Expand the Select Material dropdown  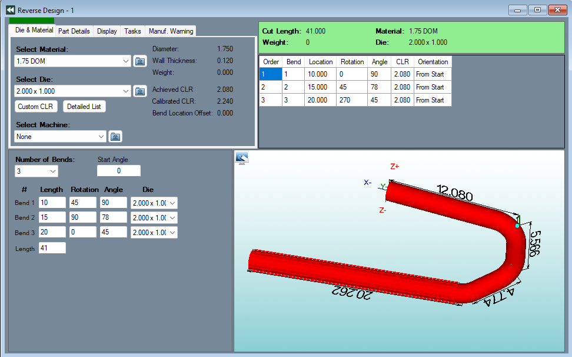point(125,61)
